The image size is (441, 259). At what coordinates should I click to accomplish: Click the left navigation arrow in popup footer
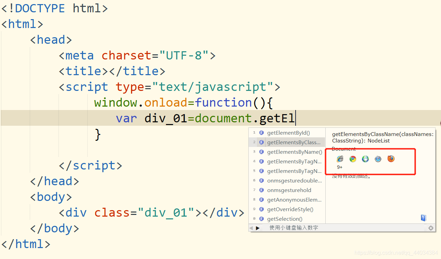251,228
